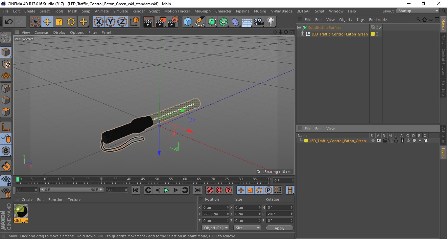This screenshot has height=239, width=447.
Task: Click the Undo arrow icon
Action: tap(9, 22)
